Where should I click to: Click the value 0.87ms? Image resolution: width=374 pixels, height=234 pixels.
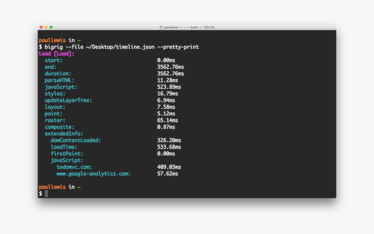[x=166, y=127]
